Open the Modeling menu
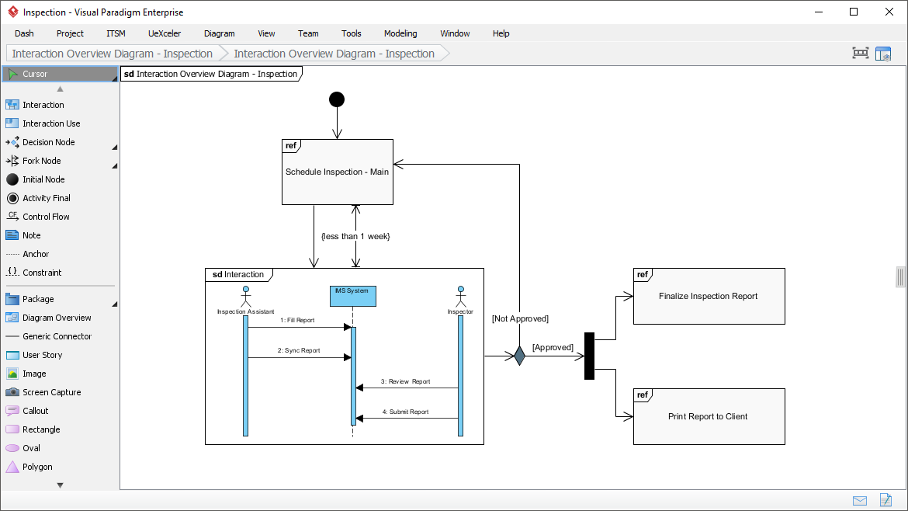Image resolution: width=908 pixels, height=511 pixels. point(400,33)
